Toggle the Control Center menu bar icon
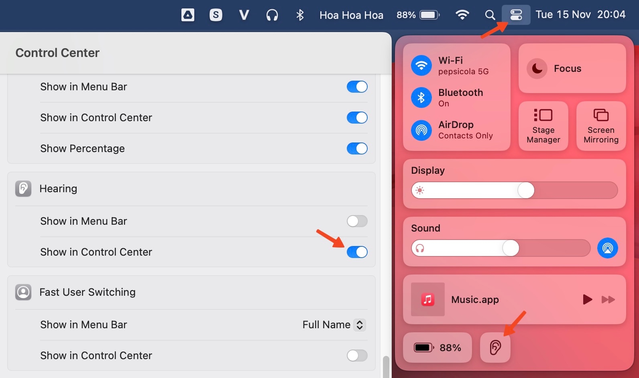Image resolution: width=639 pixels, height=378 pixels. click(x=516, y=15)
